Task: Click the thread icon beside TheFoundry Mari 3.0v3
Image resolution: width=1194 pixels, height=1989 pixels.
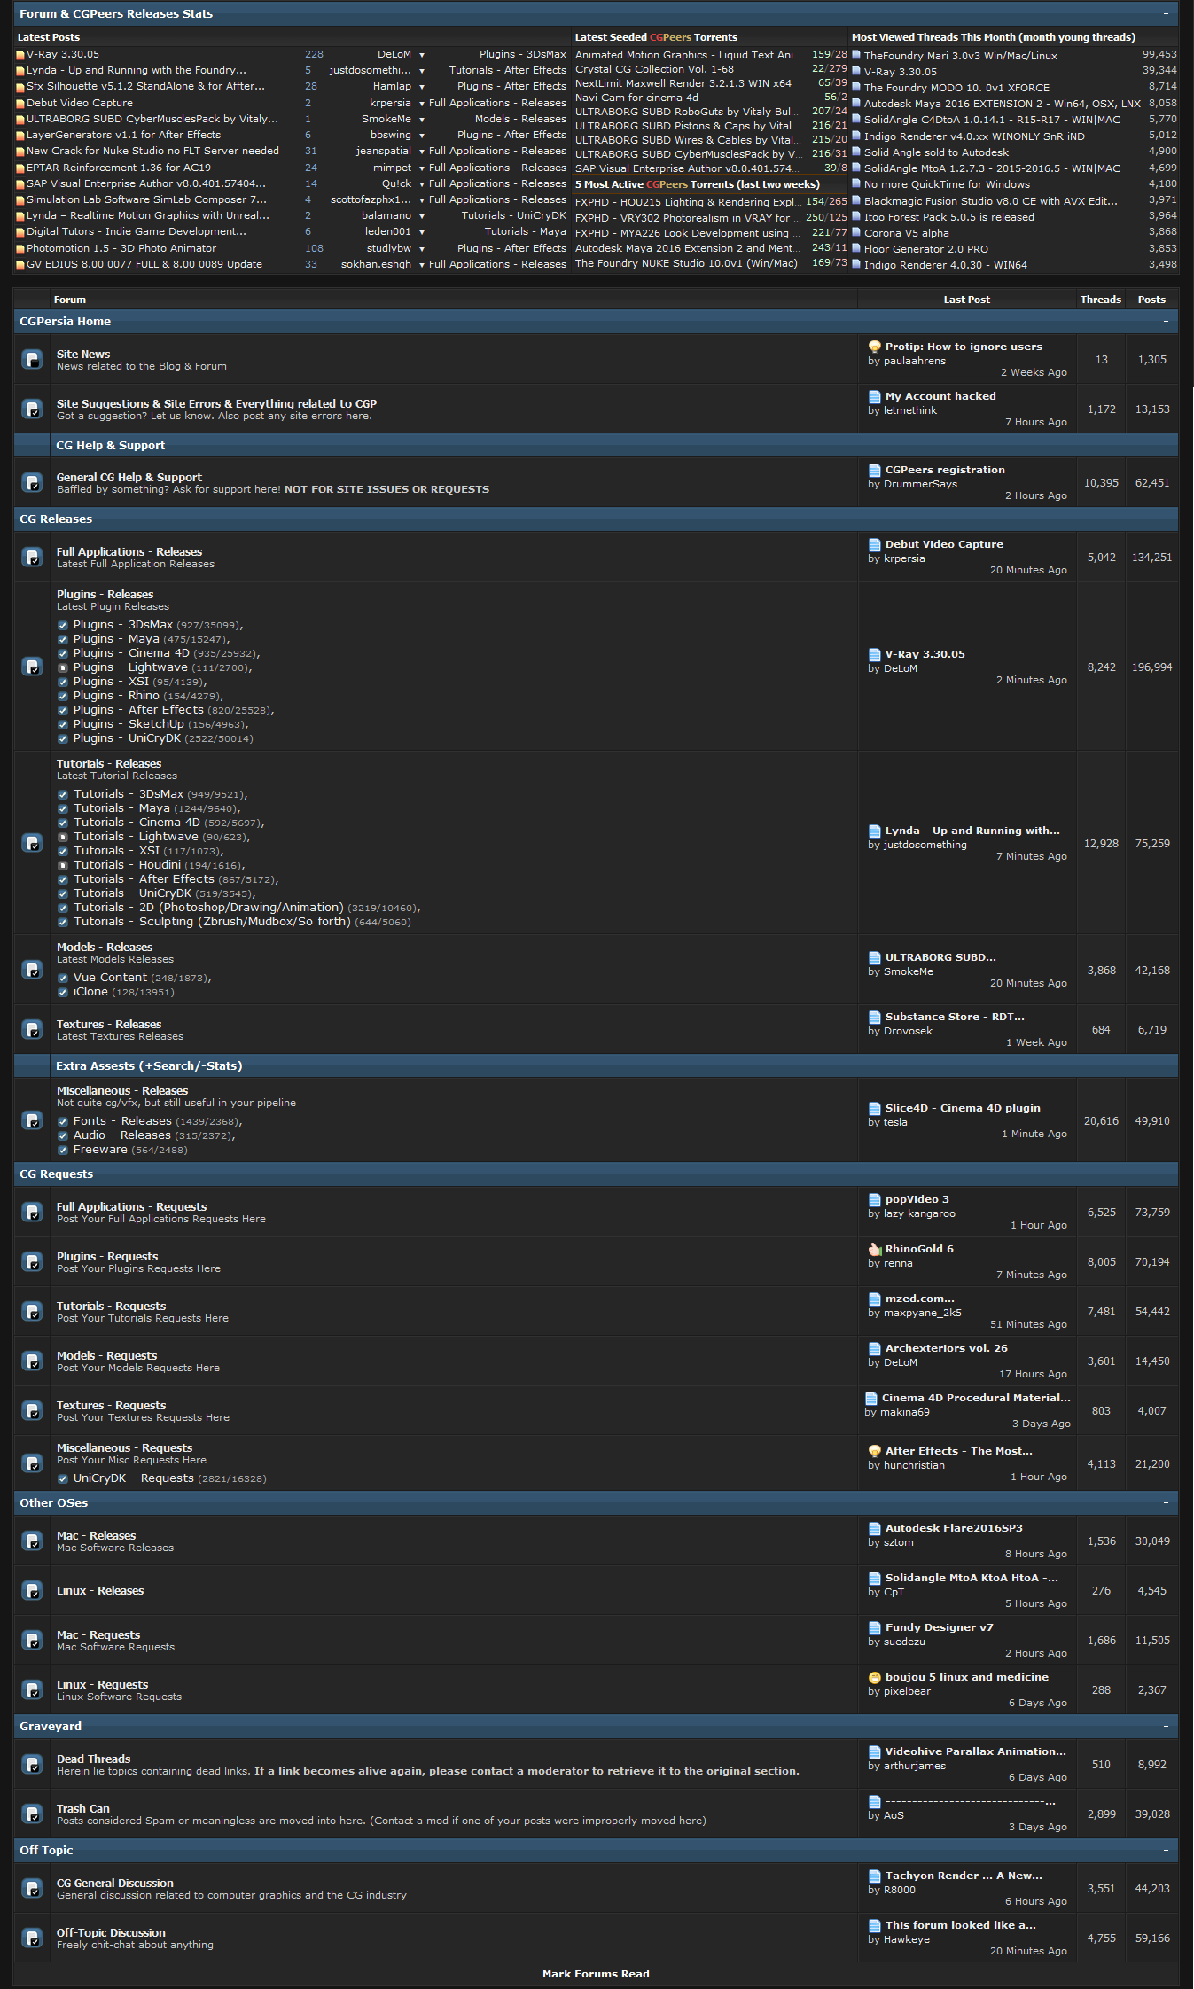Action: click(x=856, y=55)
